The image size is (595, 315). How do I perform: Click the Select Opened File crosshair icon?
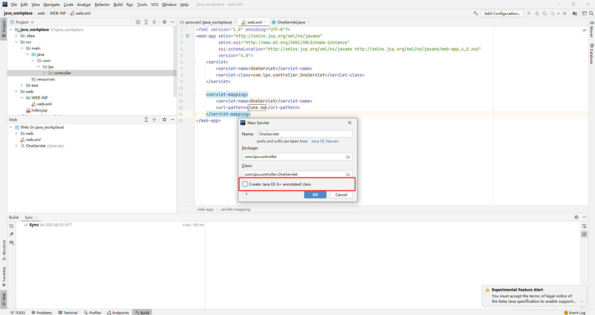pos(138,22)
